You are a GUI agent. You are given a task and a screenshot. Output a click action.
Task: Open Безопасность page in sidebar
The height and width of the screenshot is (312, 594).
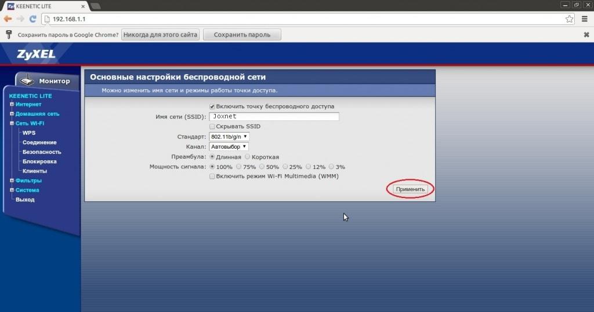(42, 152)
